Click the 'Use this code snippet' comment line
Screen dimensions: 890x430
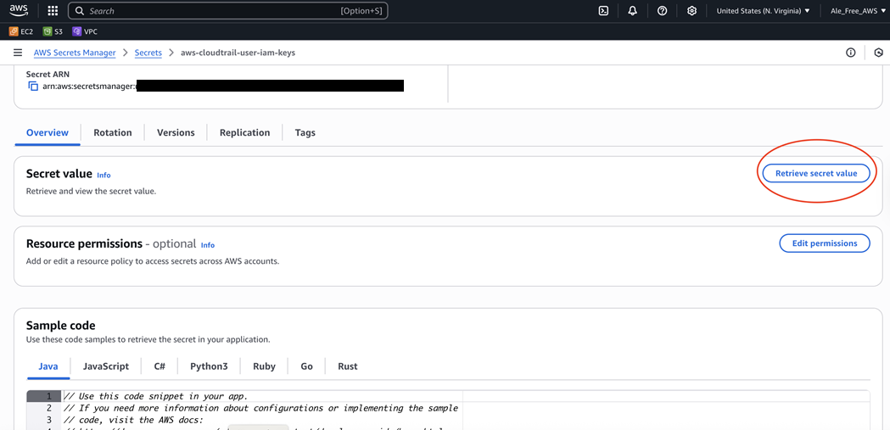[x=155, y=396]
